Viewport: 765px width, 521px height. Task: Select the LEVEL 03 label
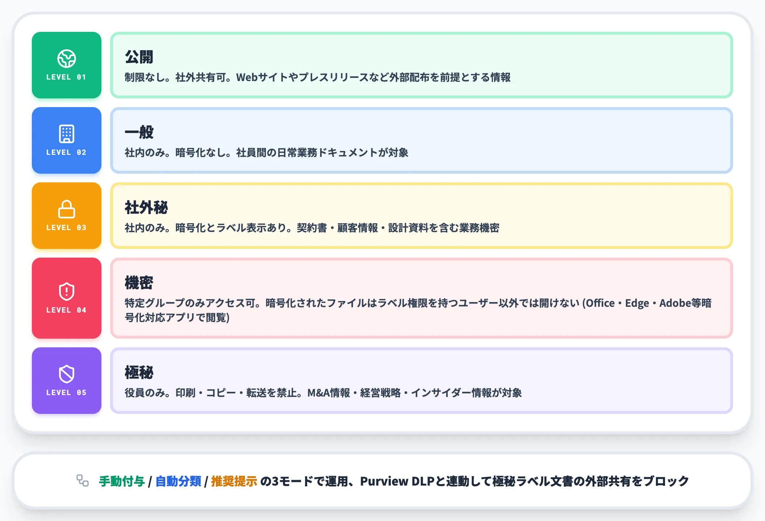[x=66, y=228]
